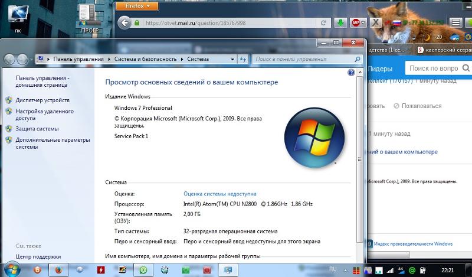Click '32-разрядная операционная система' text
This screenshot has width=472, height=277.
230,232
